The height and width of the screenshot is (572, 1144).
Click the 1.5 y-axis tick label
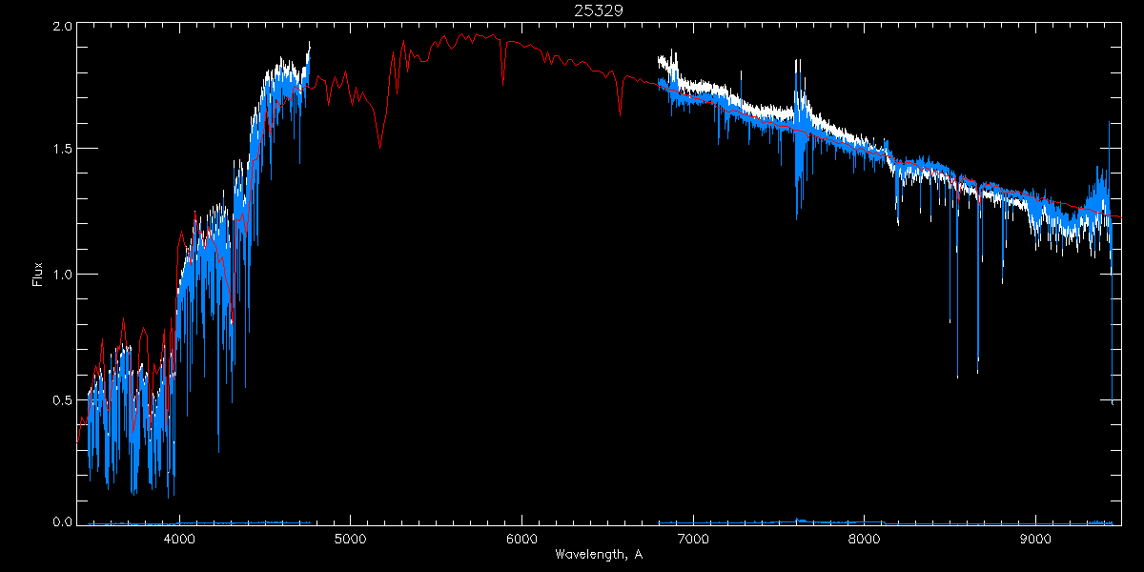[62, 149]
